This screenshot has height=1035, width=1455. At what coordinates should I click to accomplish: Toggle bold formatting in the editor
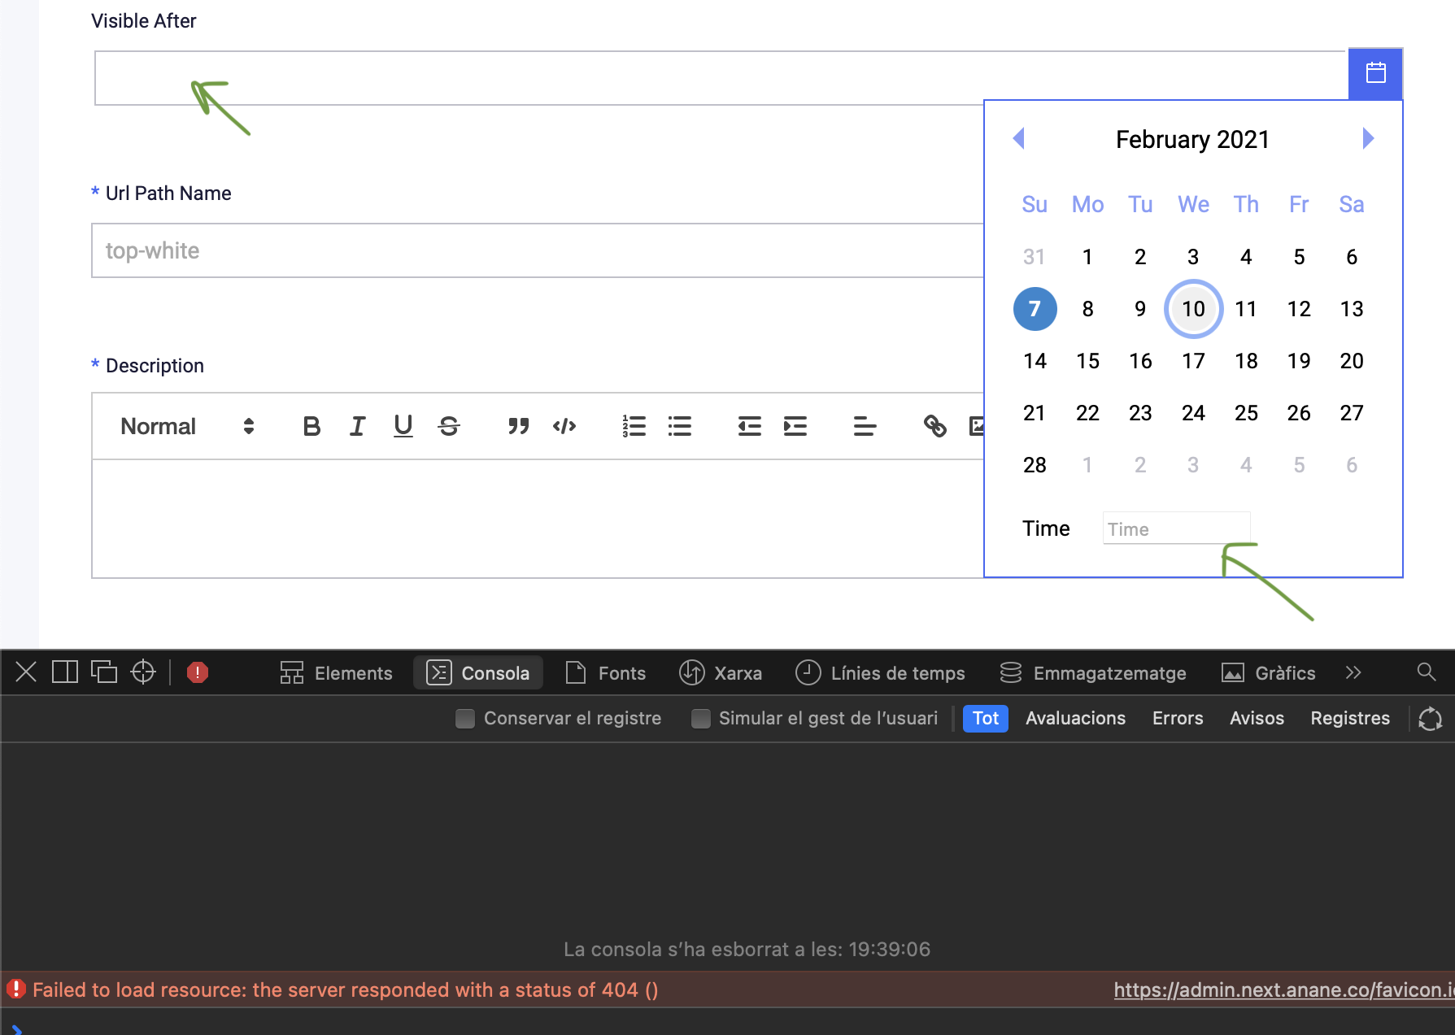[x=311, y=425]
